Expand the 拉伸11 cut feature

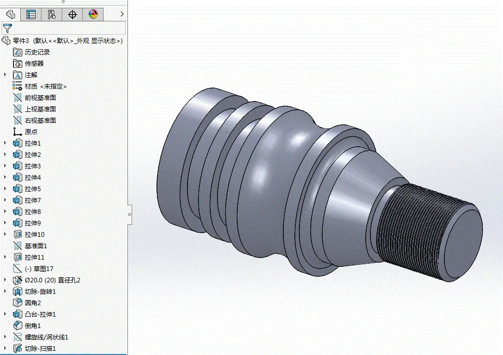(5, 257)
